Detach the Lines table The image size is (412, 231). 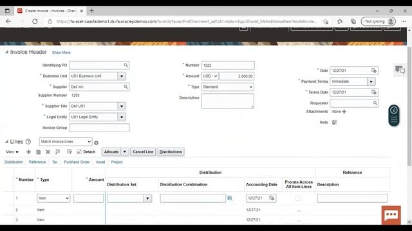(86, 152)
